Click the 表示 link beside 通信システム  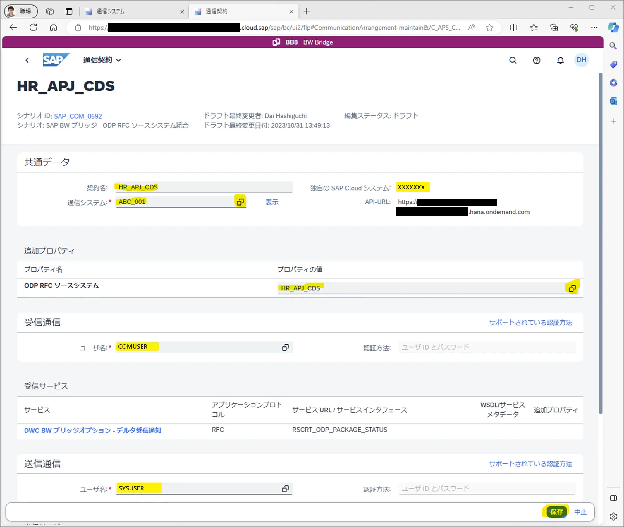coord(272,202)
